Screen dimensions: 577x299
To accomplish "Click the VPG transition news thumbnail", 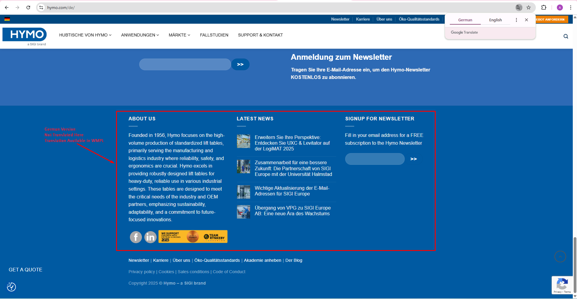I will tap(244, 212).
